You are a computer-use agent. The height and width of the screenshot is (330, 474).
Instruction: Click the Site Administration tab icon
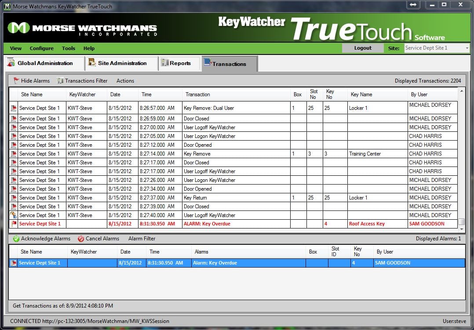coord(92,62)
